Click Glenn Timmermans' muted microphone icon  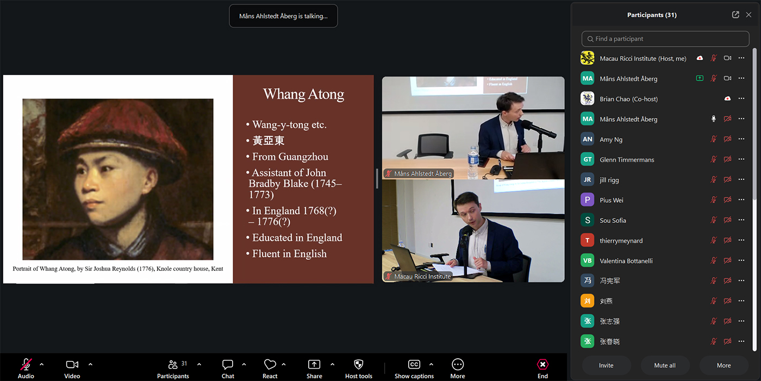click(x=714, y=160)
